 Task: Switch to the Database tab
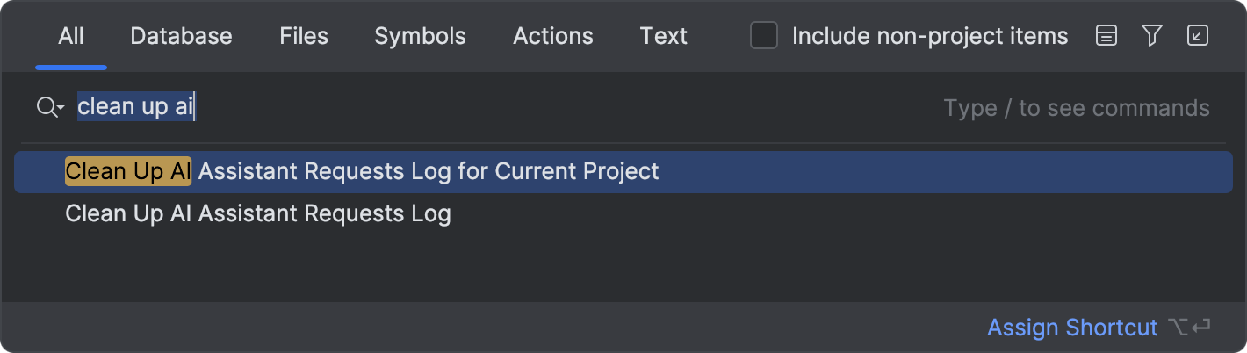pyautogui.click(x=181, y=36)
